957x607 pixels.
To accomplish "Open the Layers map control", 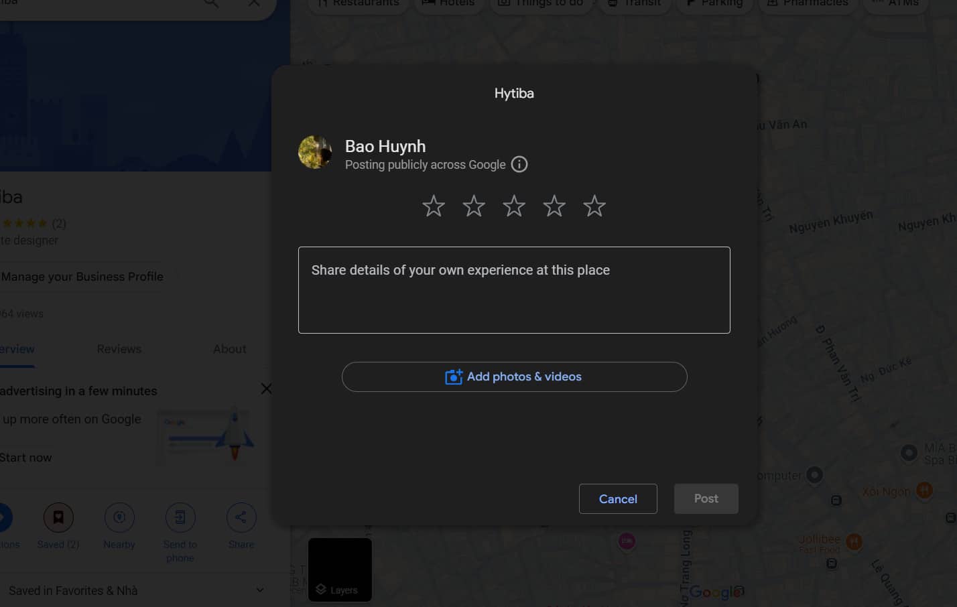I will [x=340, y=569].
